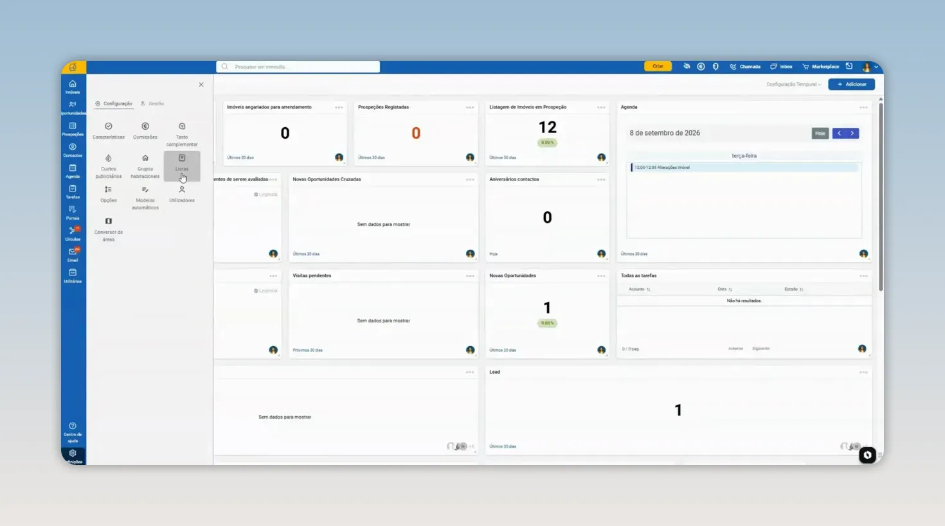The image size is (945, 526).
Task: Click the Hoje button in Agenda
Action: [x=820, y=133]
